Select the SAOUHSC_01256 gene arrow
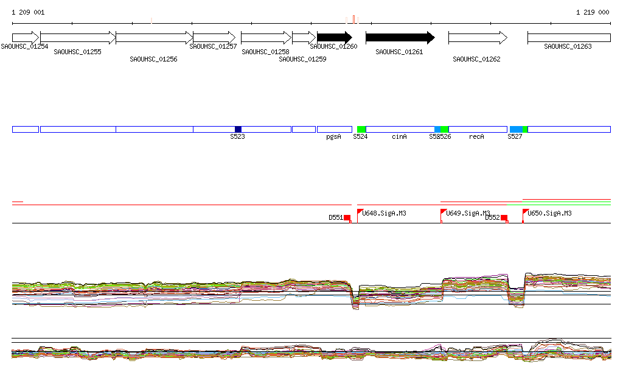Viewport: 623px width, 372px height. coord(154,38)
